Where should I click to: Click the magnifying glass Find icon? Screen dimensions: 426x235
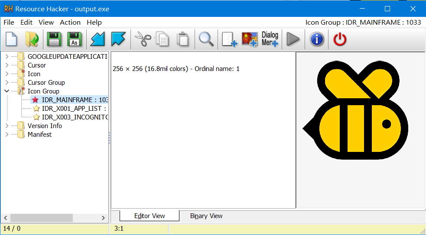click(x=206, y=39)
